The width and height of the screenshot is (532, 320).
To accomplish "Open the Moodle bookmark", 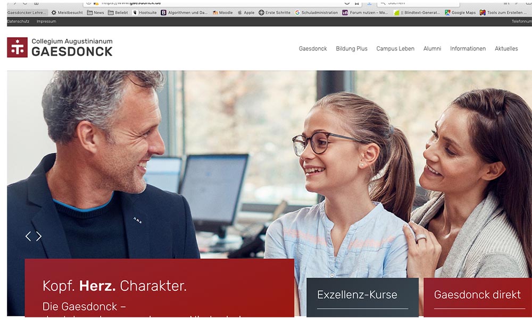I will coord(222,13).
